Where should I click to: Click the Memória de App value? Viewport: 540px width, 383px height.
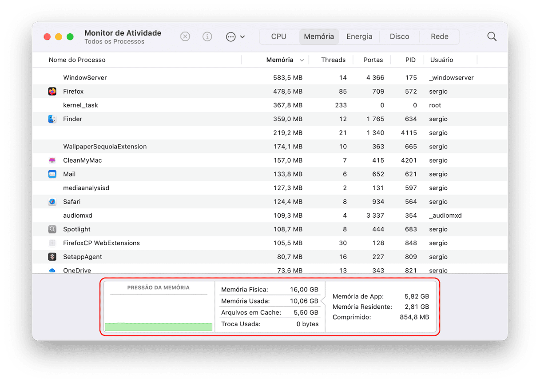(x=417, y=296)
